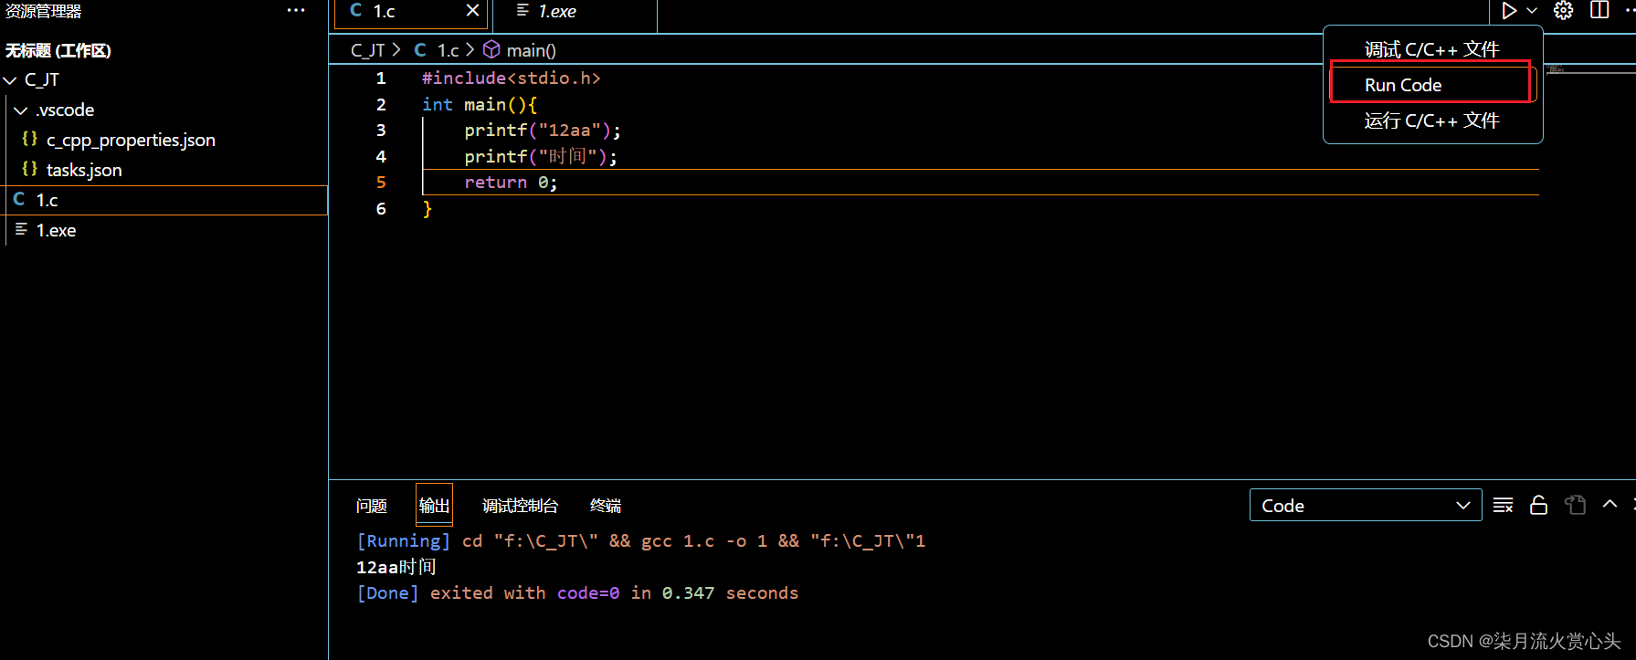Click the open output in editor icon
Image resolution: width=1636 pixels, height=660 pixels.
[x=1575, y=505]
